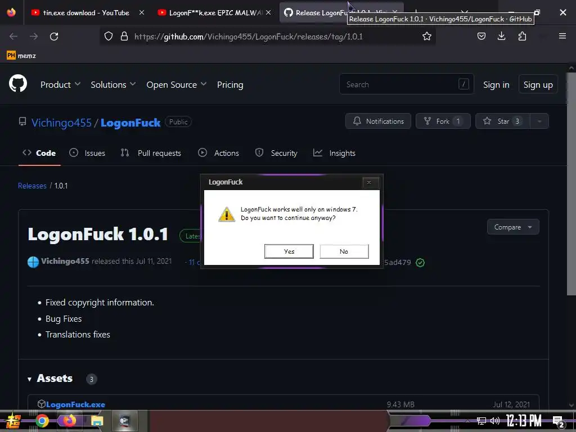Collapse the Assets section

click(50, 379)
